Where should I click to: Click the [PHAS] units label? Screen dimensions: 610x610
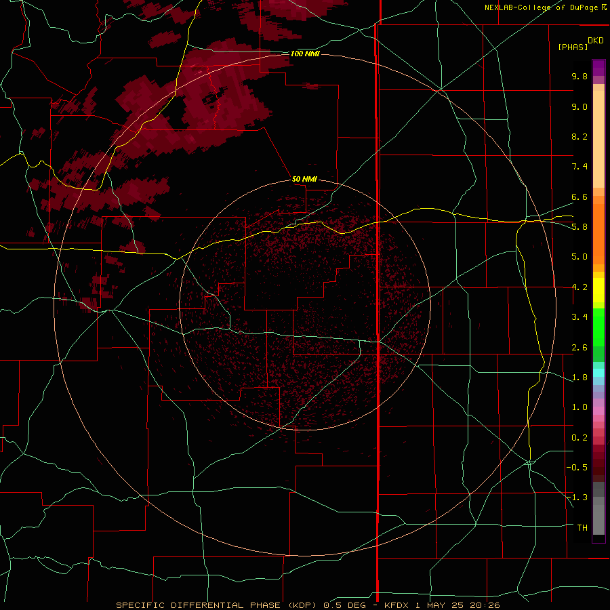click(573, 47)
